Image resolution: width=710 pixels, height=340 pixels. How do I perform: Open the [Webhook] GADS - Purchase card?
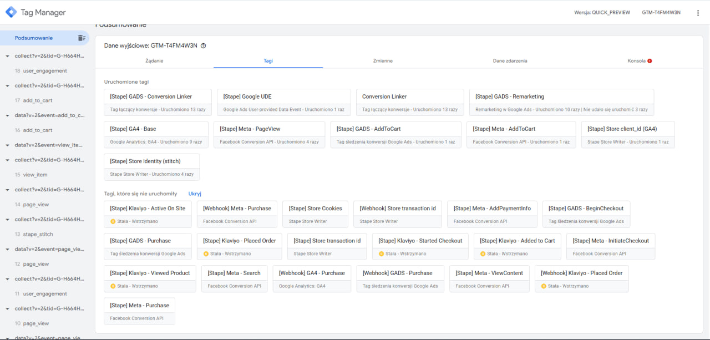400,279
